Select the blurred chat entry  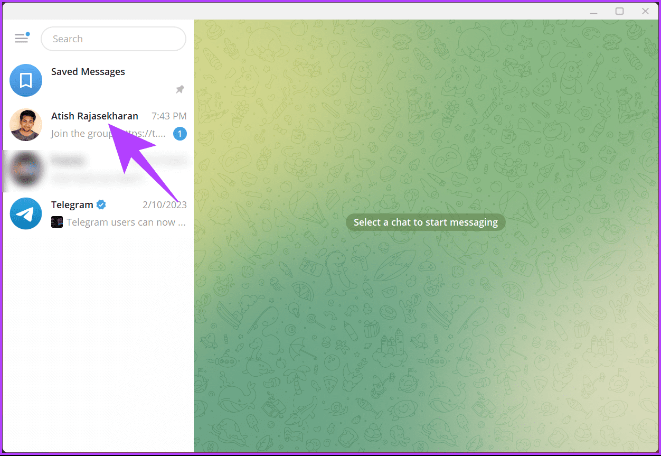[x=95, y=170]
